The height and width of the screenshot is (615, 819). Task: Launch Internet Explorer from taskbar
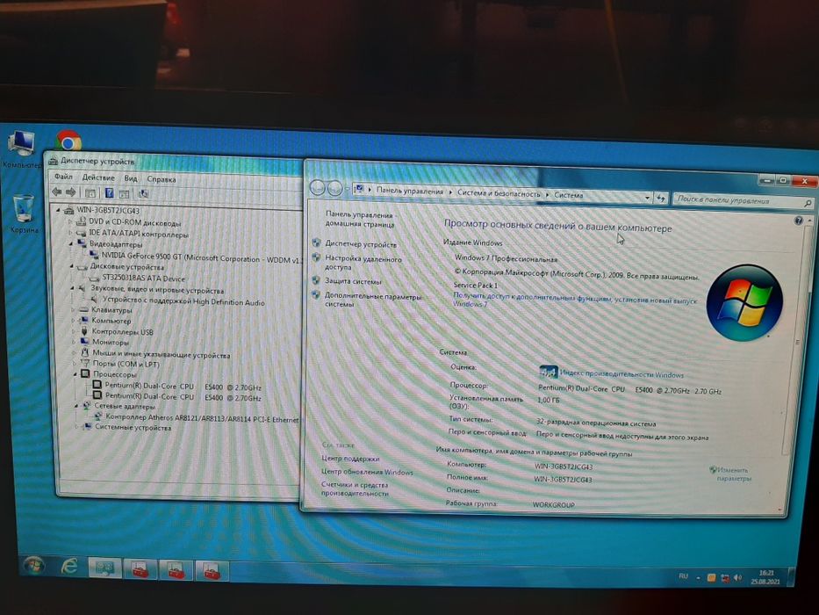point(68,567)
